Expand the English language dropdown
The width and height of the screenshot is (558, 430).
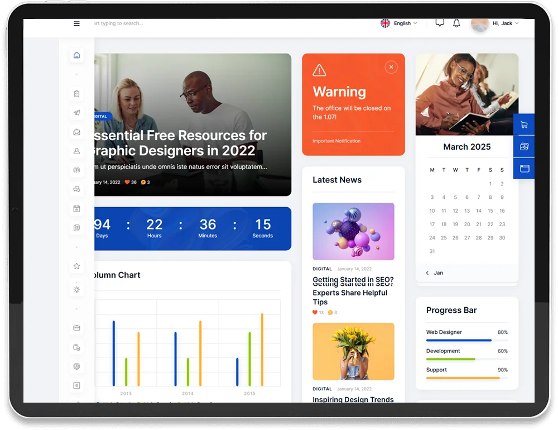399,23
